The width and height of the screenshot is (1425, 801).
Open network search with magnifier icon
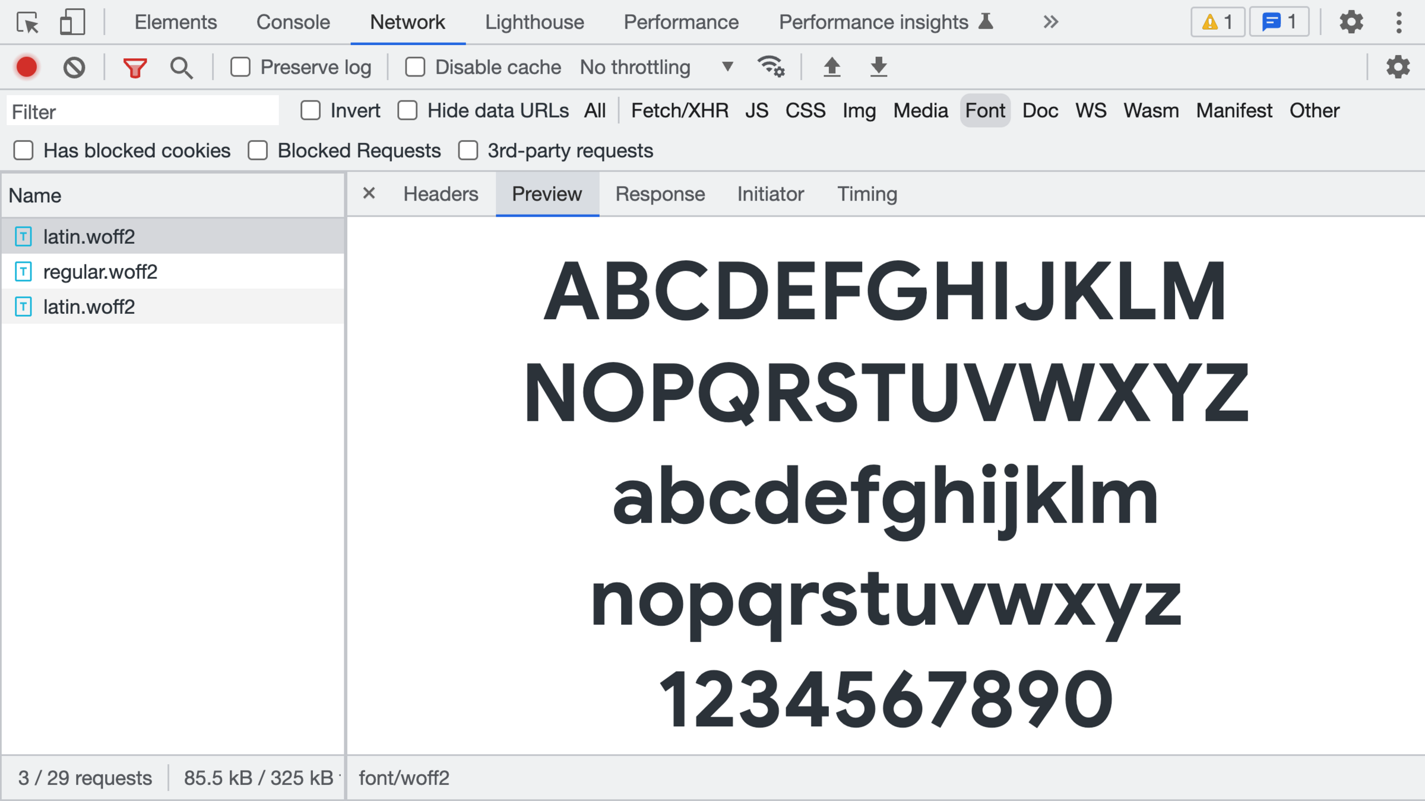[x=181, y=67]
